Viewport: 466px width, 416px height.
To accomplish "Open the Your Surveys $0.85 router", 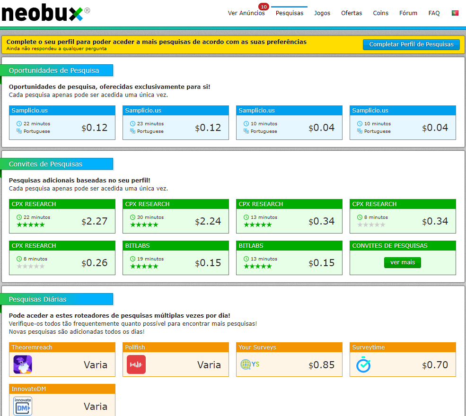I will point(289,360).
